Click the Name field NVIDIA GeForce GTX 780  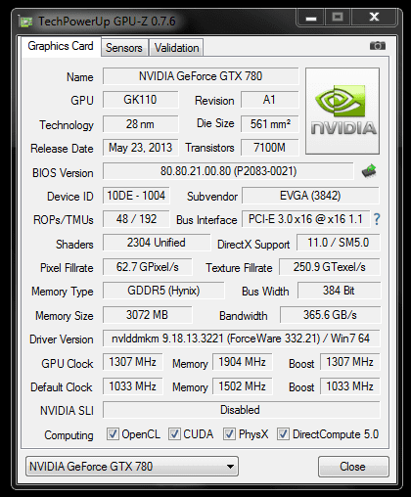point(201,76)
